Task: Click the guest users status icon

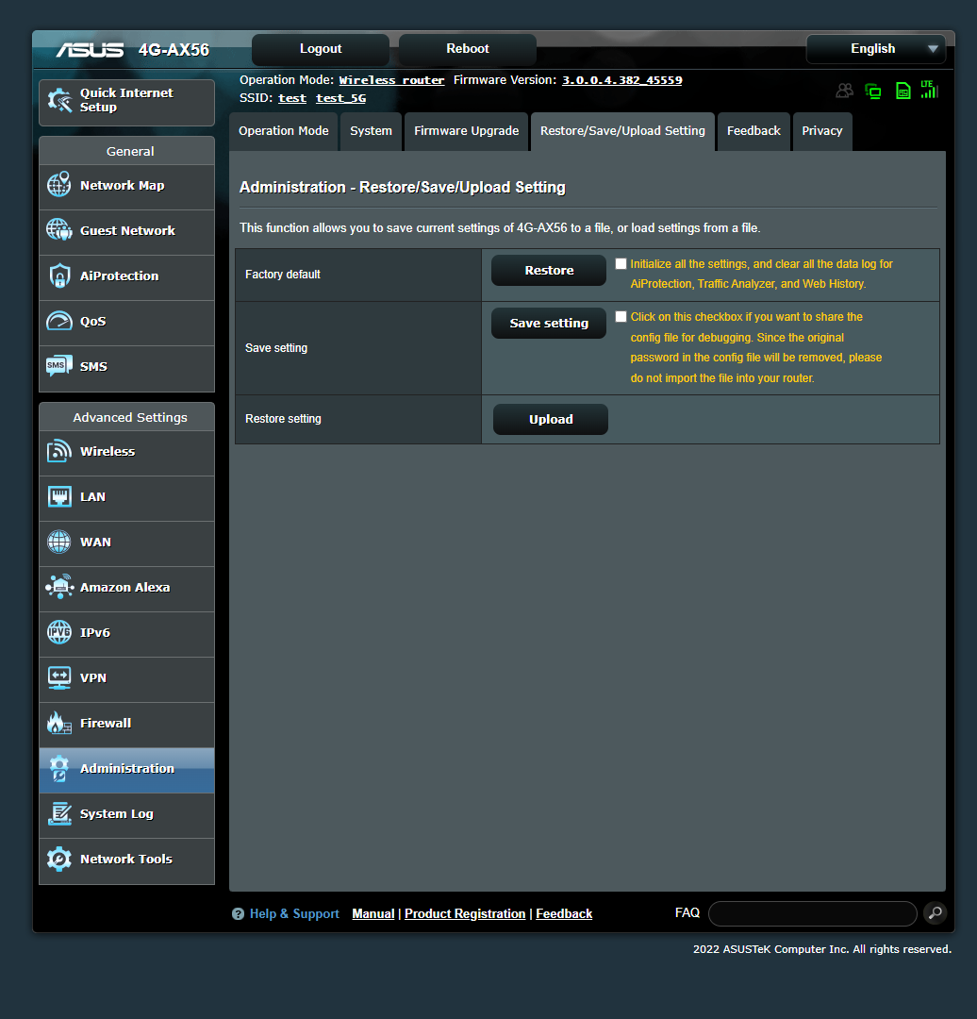Action: [x=844, y=91]
